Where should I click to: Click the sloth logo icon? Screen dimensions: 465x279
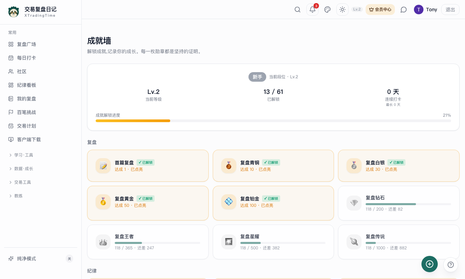point(14,12)
